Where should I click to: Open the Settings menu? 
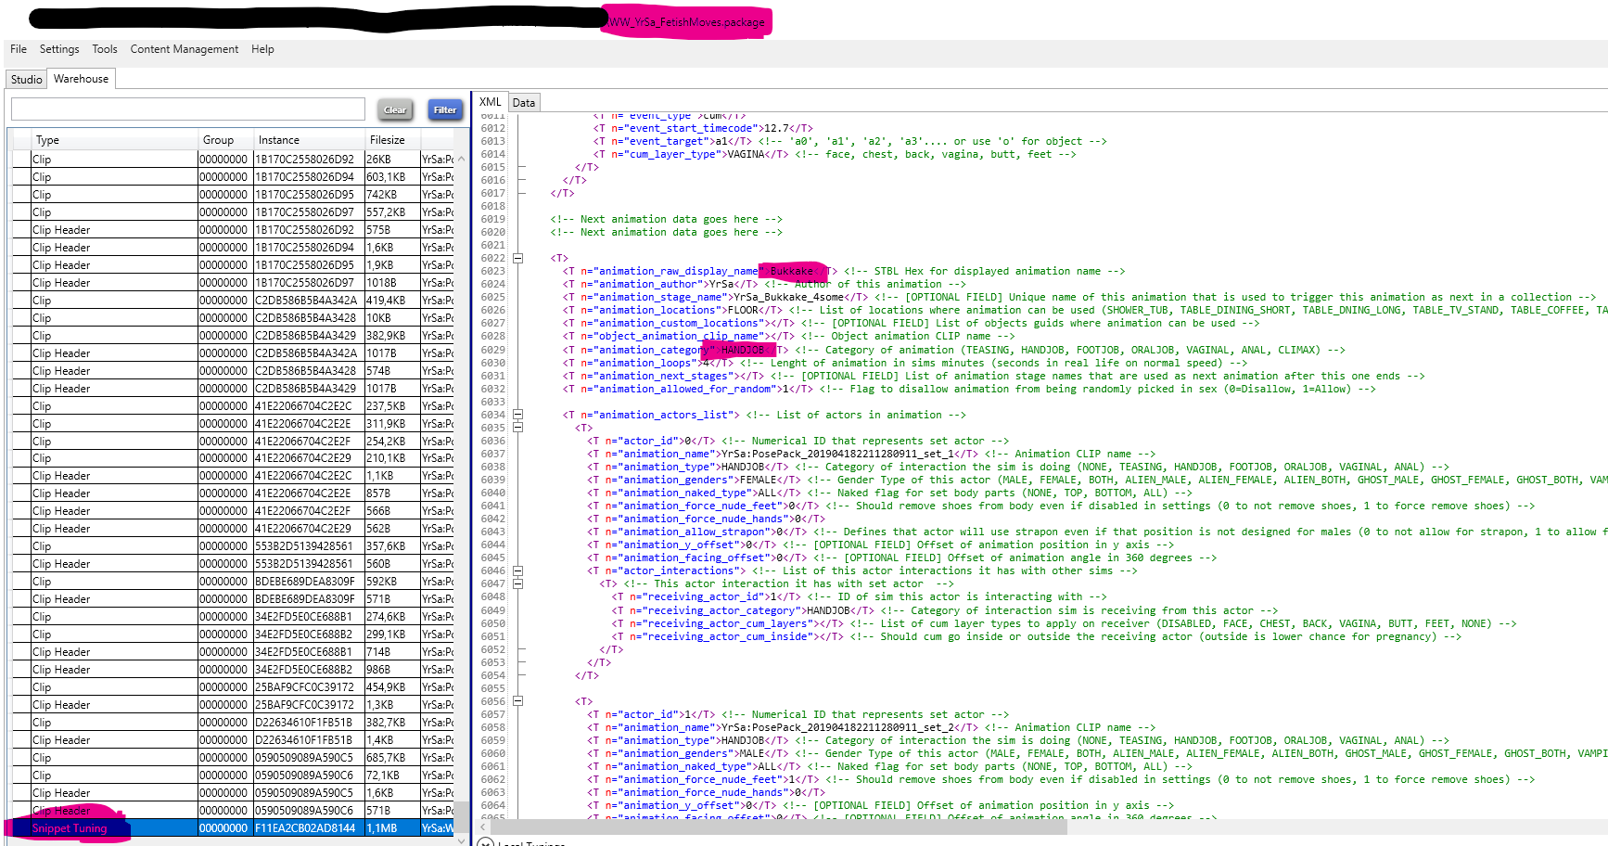point(59,49)
